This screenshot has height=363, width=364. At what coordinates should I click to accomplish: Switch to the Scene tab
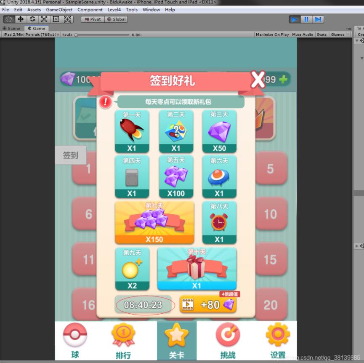[x=12, y=28]
